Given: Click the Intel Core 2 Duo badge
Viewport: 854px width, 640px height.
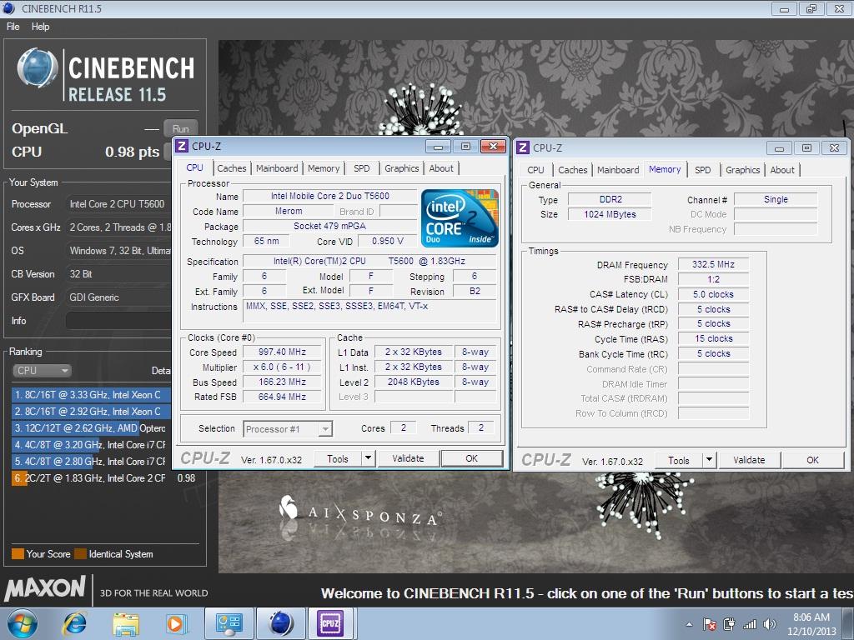Looking at the screenshot, I should [x=460, y=218].
